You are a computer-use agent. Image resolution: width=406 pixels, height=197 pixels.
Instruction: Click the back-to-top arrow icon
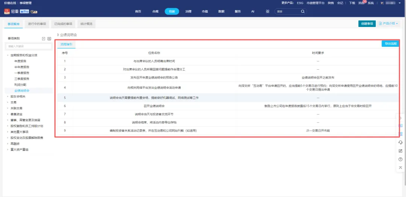point(401,168)
